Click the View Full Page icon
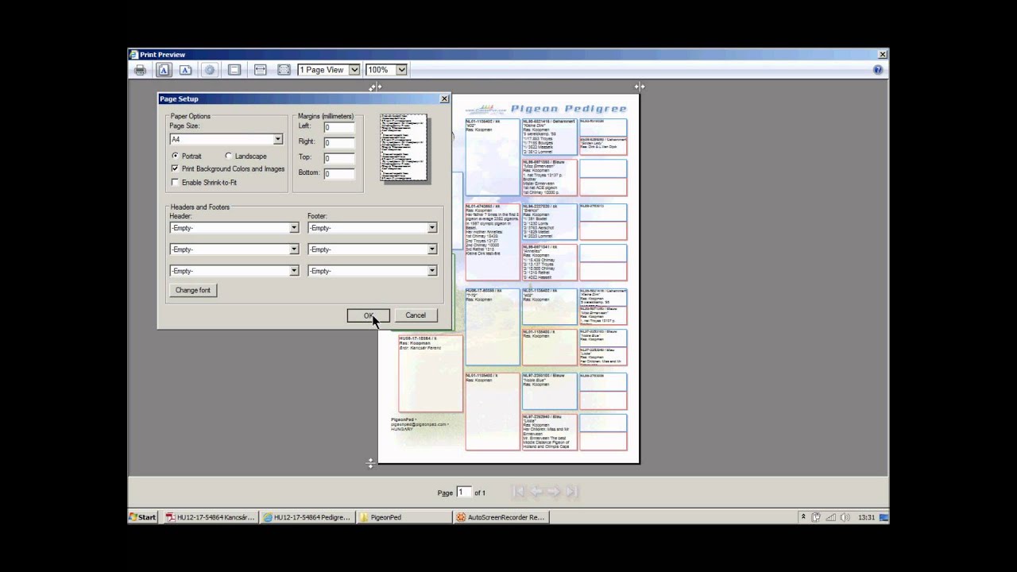Image resolution: width=1017 pixels, height=572 pixels. click(284, 70)
